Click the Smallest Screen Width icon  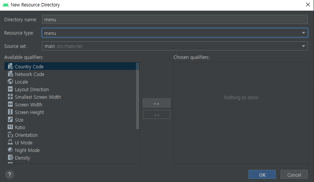tap(10, 97)
